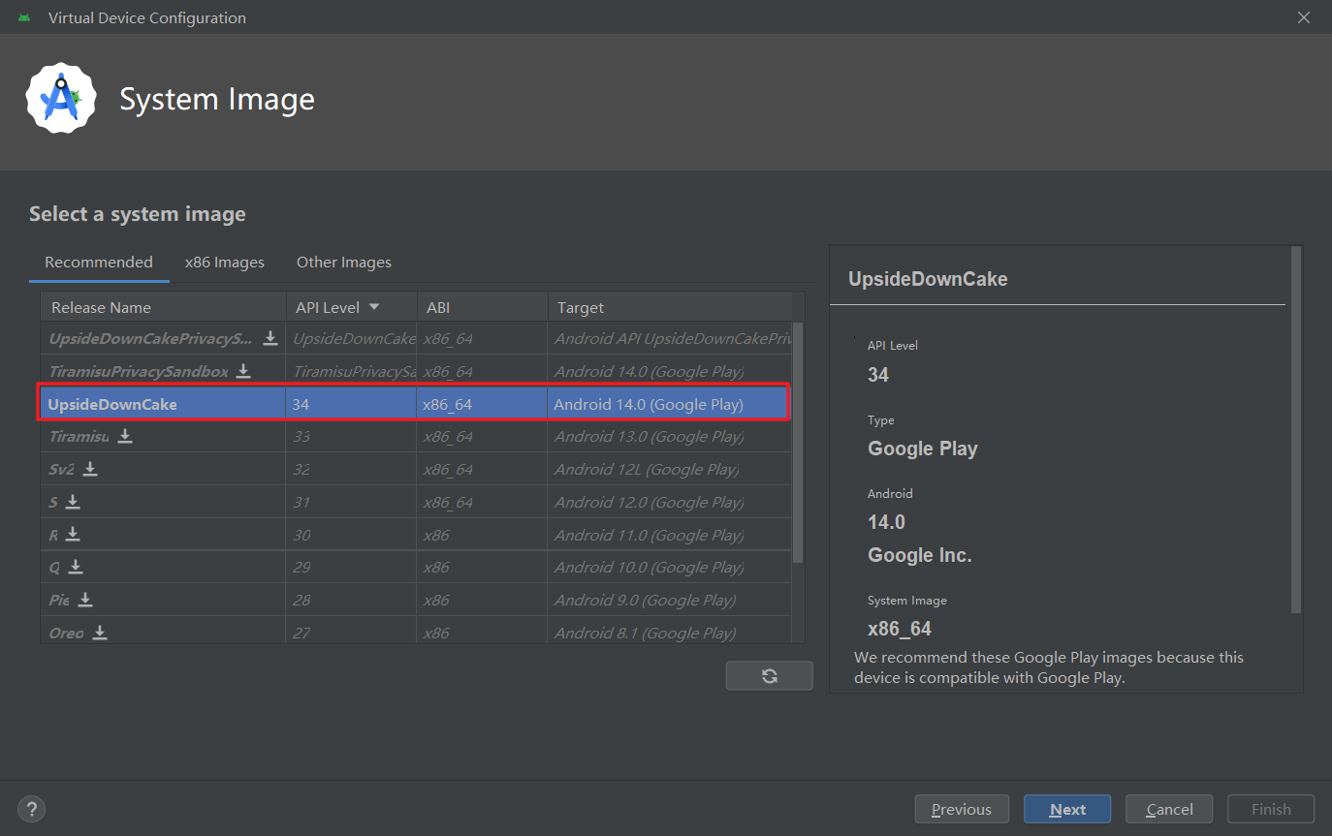
Task: Refresh the system image list
Action: [769, 676]
